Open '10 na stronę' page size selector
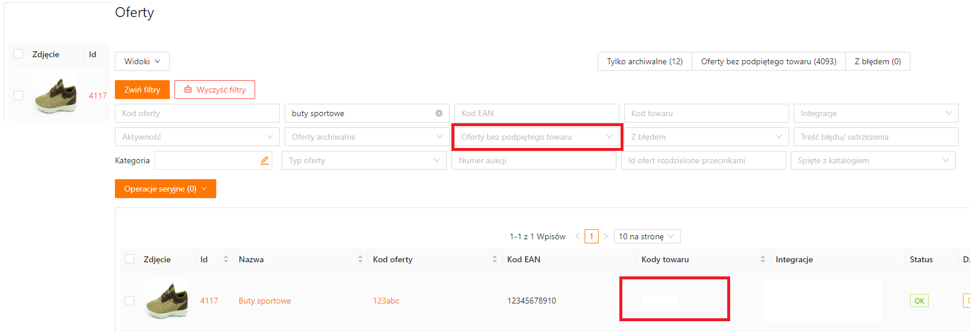The width and height of the screenshot is (970, 333). [646, 236]
